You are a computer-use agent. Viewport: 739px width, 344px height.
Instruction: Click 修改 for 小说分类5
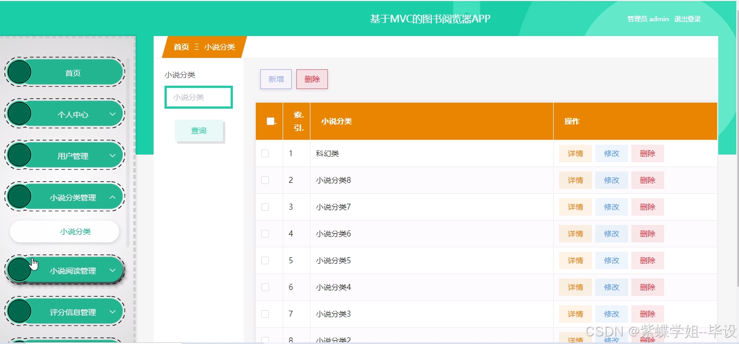tap(612, 260)
